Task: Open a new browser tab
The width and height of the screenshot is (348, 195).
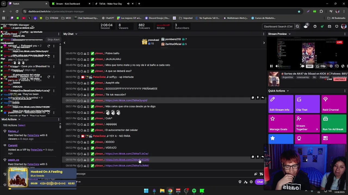Action: point(139,4)
